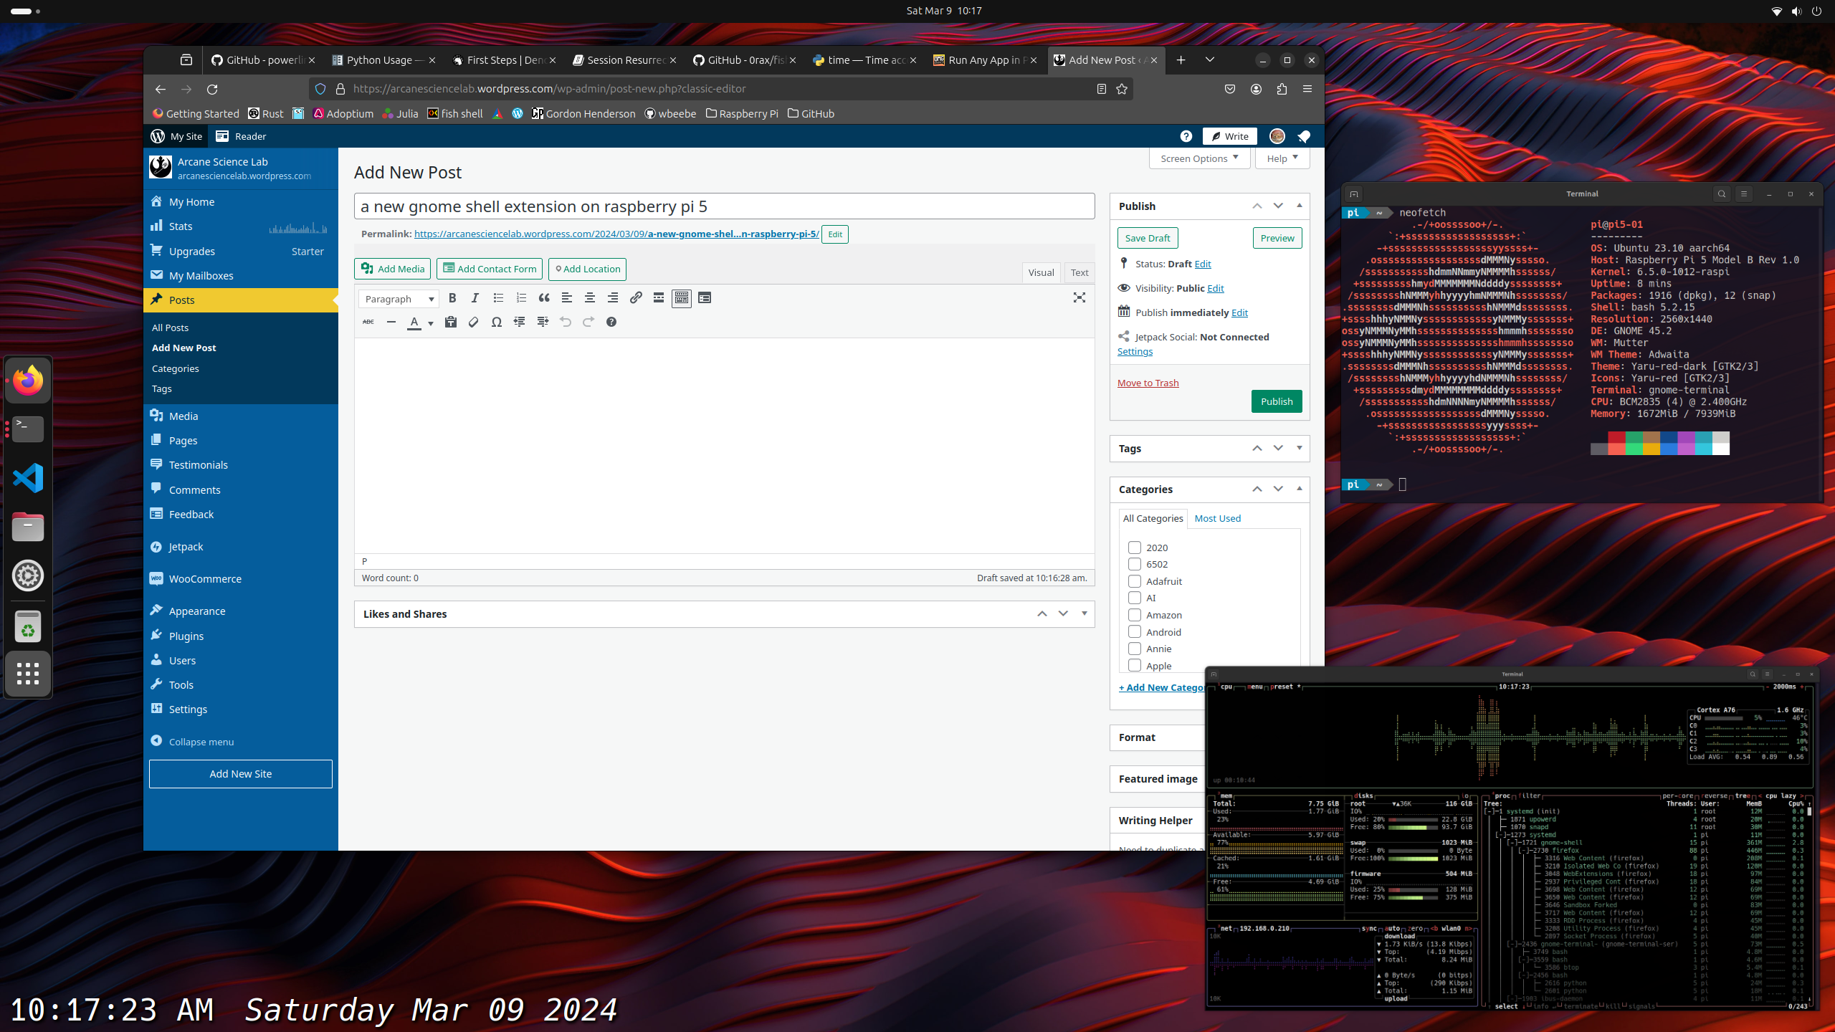Click the Move to Trash link

point(1148,383)
